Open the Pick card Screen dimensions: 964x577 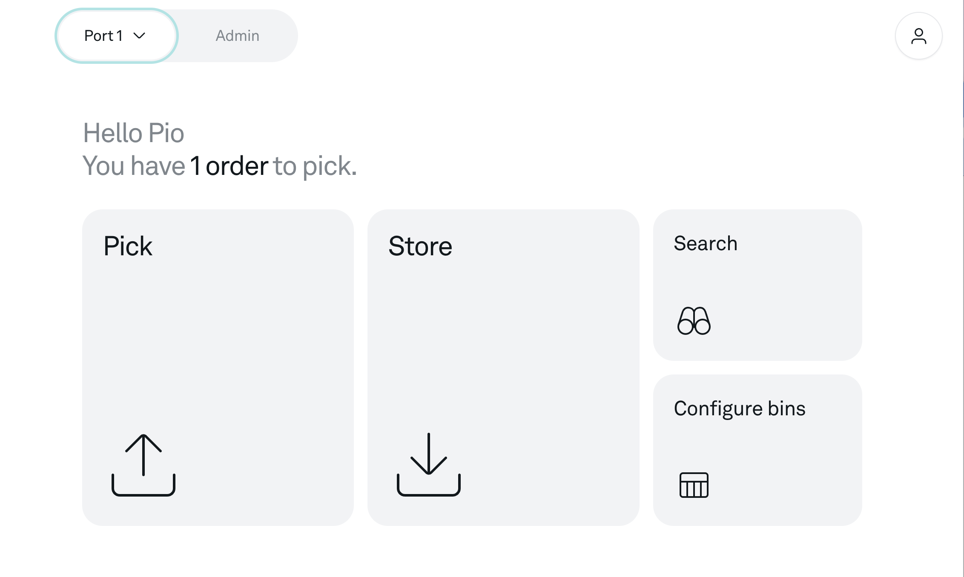click(218, 368)
